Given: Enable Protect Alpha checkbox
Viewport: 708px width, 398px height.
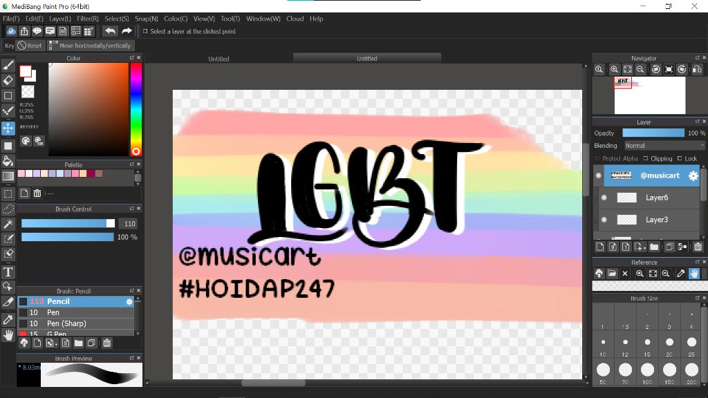Looking at the screenshot, I should 597,158.
